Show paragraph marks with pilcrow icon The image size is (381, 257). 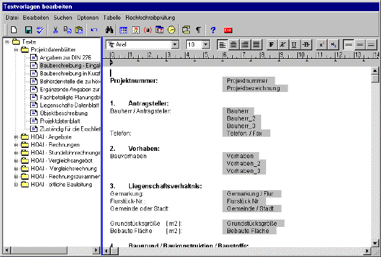(198, 29)
